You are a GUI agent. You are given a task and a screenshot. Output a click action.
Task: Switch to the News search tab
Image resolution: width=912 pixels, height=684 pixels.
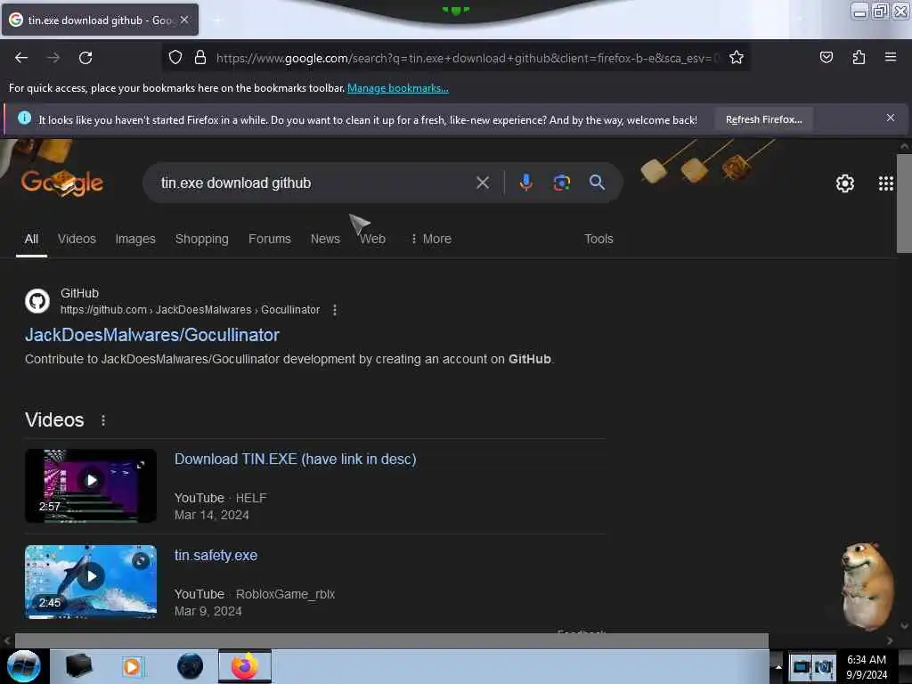pyautogui.click(x=325, y=239)
